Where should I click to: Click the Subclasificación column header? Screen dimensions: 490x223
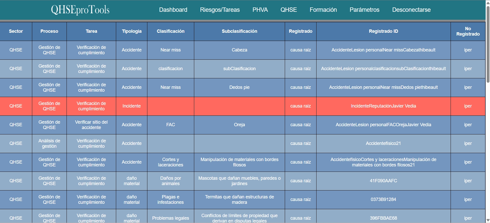239,31
